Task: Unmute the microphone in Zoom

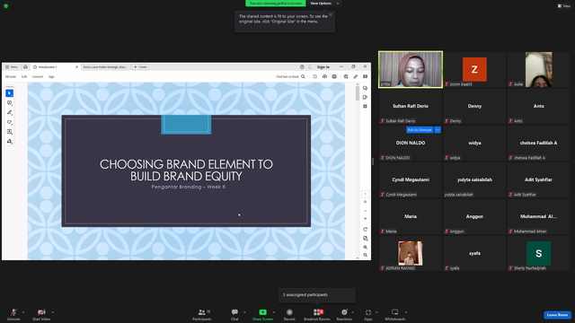Action: click(13, 315)
